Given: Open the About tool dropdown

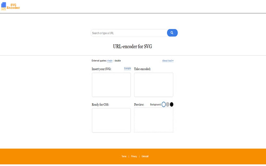Looking at the screenshot, I should point(167,60).
